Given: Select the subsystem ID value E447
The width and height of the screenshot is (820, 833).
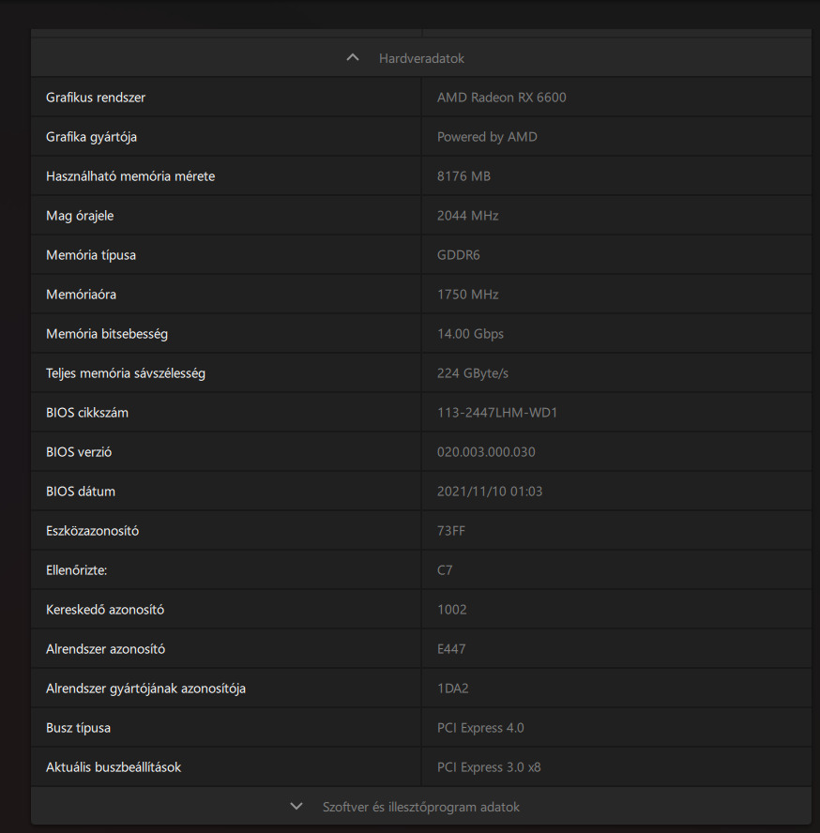Looking at the screenshot, I should [451, 649].
